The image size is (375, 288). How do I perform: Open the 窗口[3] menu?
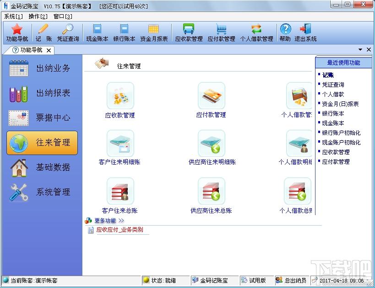tap(63, 17)
